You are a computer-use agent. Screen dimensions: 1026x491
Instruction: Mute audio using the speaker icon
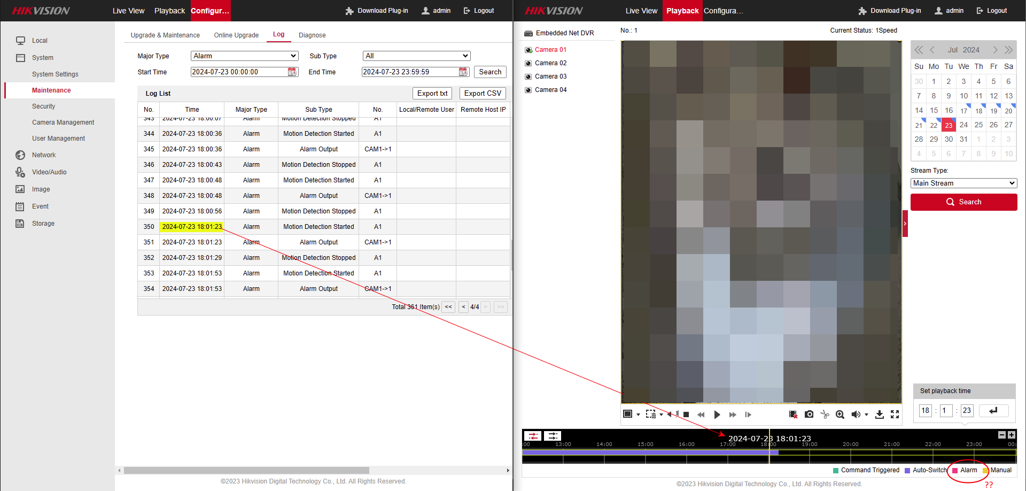tap(856, 415)
